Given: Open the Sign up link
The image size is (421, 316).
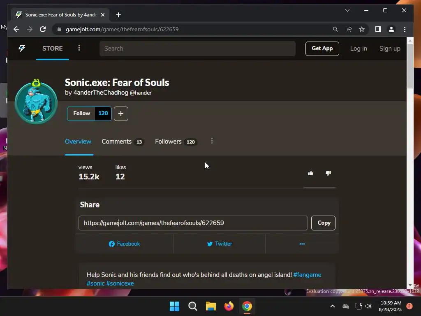Looking at the screenshot, I should [x=390, y=49].
